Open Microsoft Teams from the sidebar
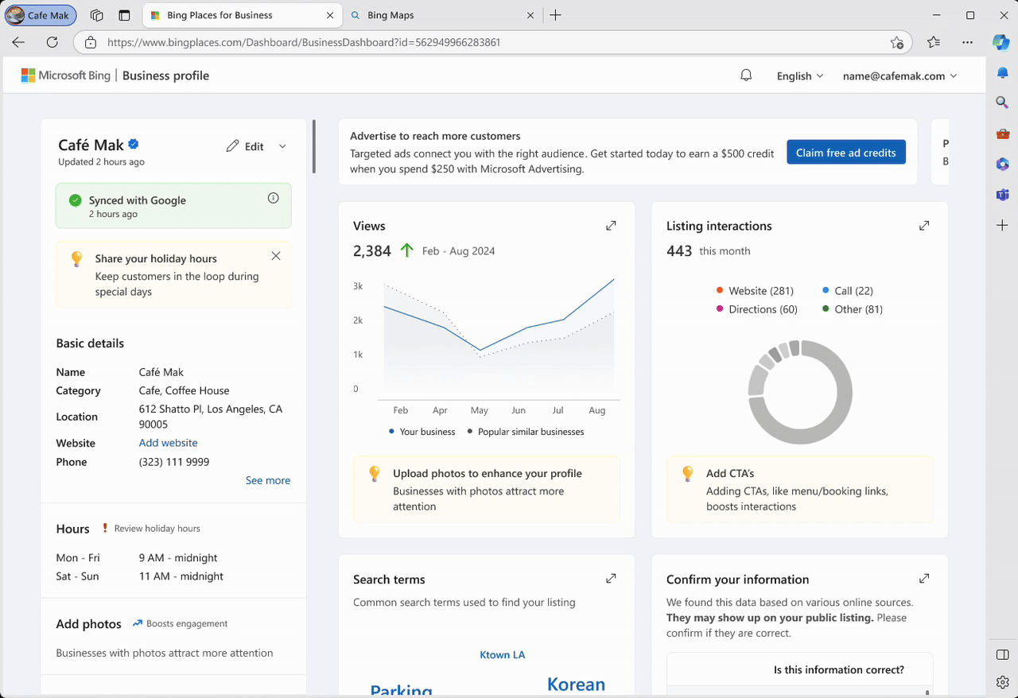This screenshot has height=698, width=1018. (x=1002, y=194)
